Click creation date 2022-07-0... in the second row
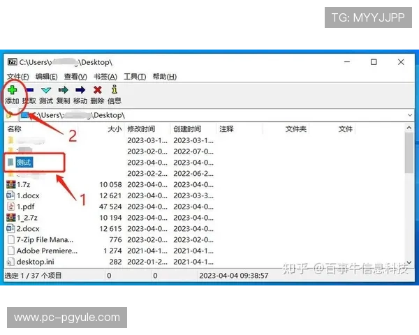The height and width of the screenshot is (335, 419). pos(193,151)
